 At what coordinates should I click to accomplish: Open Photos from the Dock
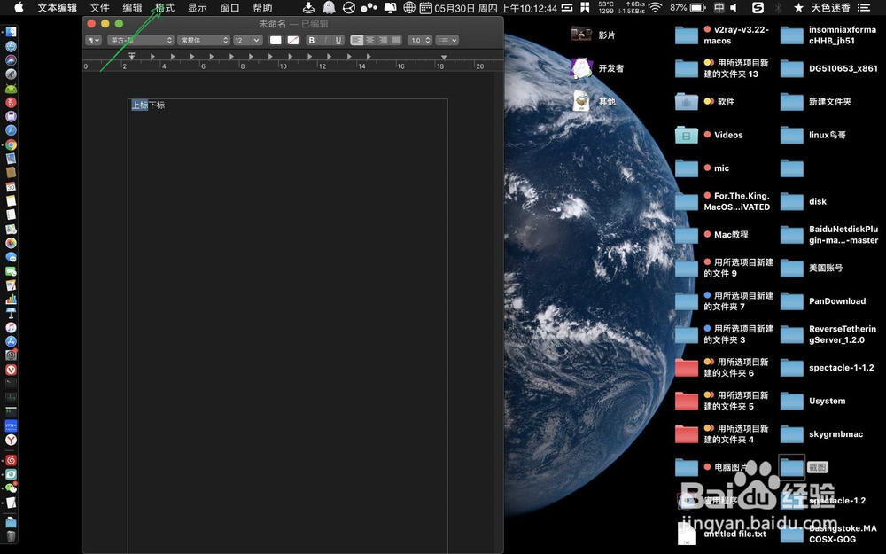click(11, 243)
